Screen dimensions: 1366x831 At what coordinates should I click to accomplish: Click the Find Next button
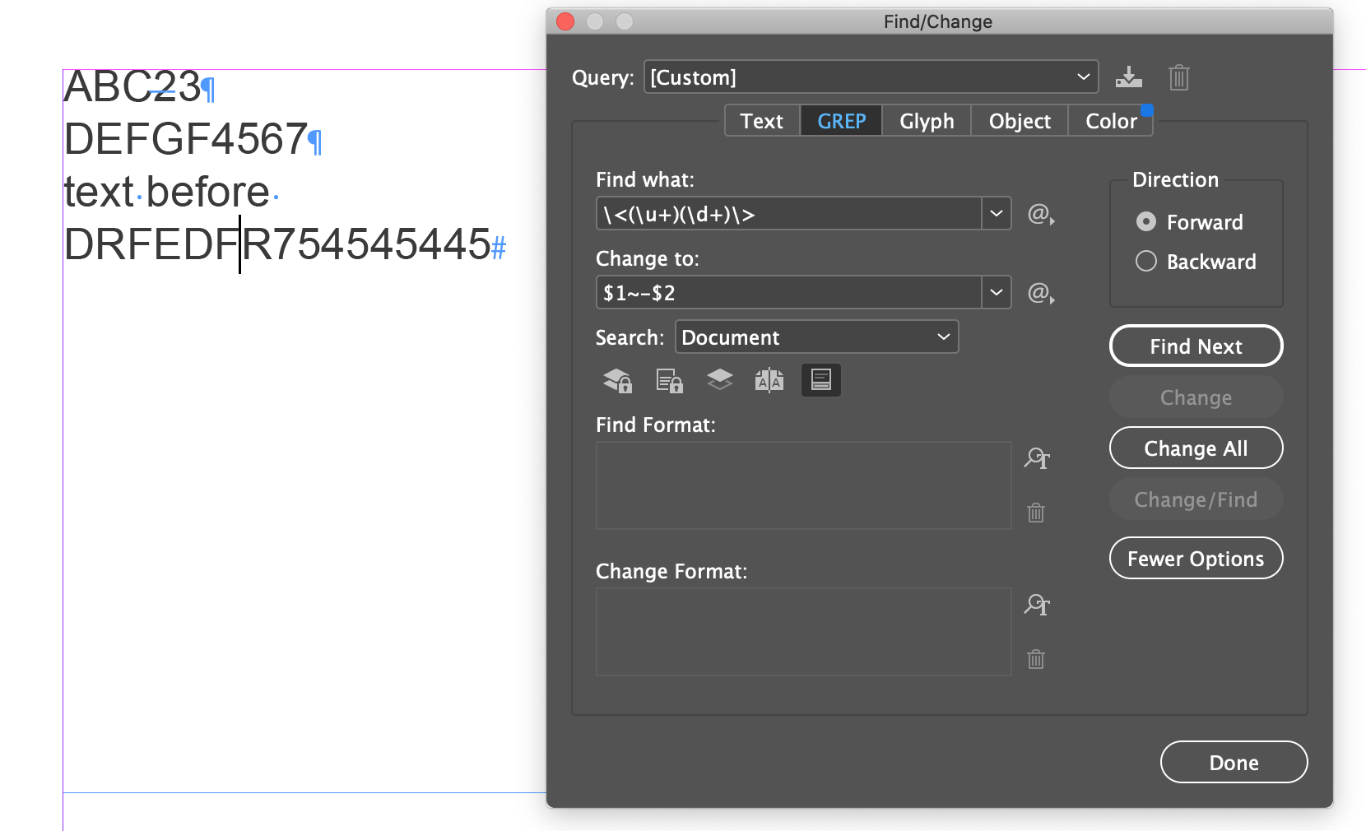coord(1196,346)
